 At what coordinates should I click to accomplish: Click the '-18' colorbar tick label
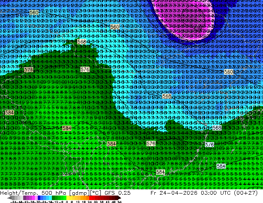49,202
